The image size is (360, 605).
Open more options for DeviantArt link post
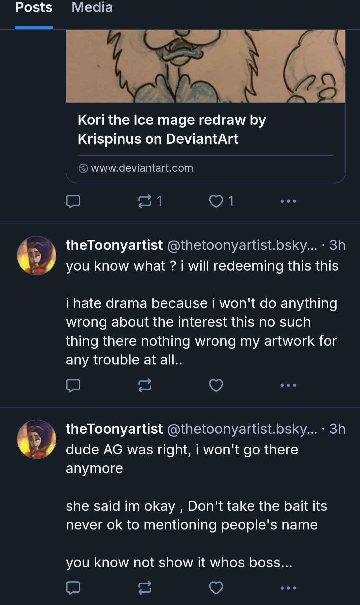(x=288, y=201)
